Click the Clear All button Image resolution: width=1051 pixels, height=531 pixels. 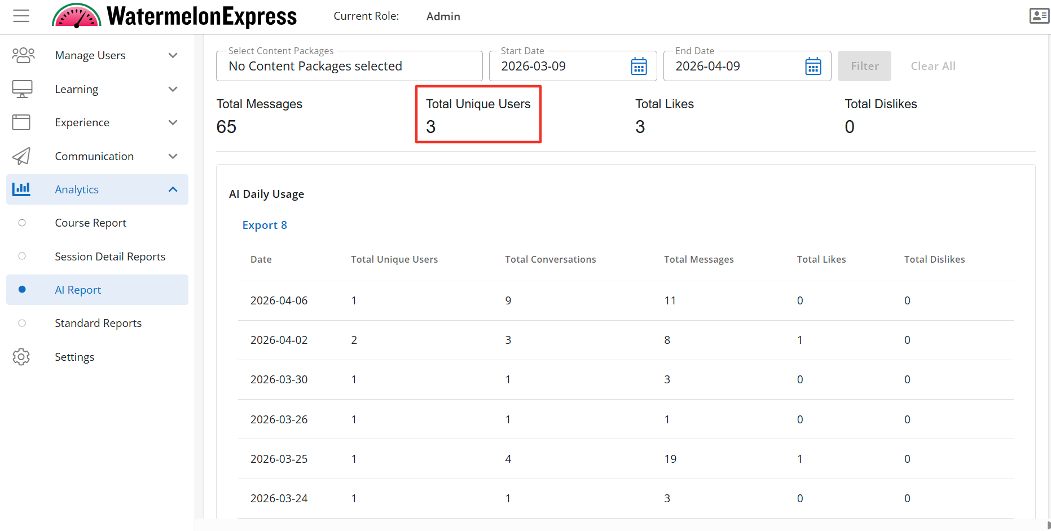[x=933, y=67]
